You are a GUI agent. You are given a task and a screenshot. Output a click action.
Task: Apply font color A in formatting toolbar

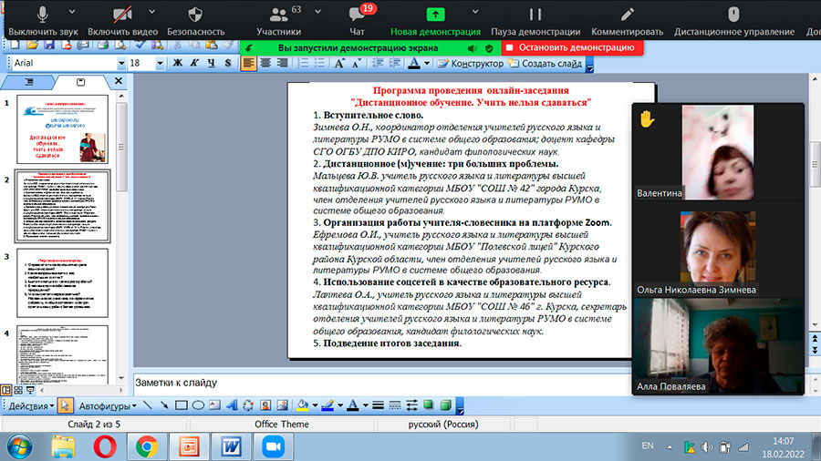pos(414,63)
